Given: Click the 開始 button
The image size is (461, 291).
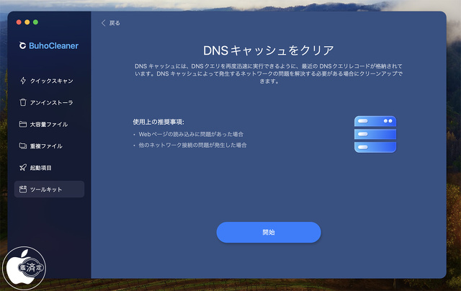Looking at the screenshot, I should coord(269,232).
